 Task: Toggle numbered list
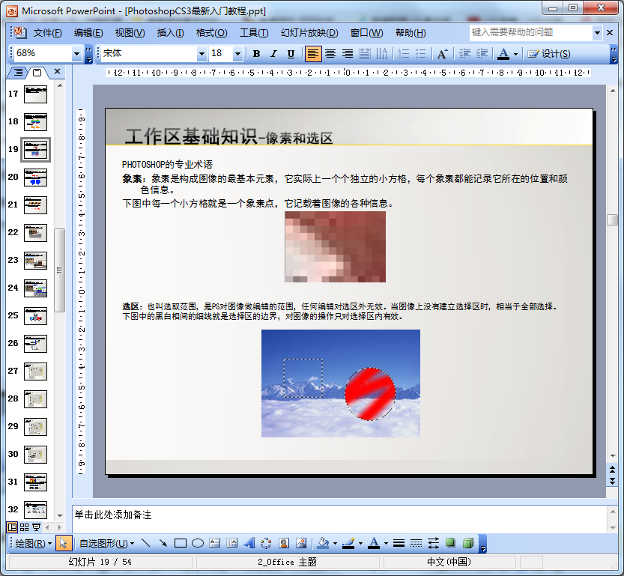(x=404, y=54)
